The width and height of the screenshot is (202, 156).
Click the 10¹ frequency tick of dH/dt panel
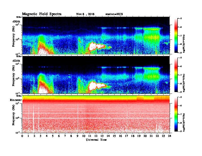click(17, 24)
